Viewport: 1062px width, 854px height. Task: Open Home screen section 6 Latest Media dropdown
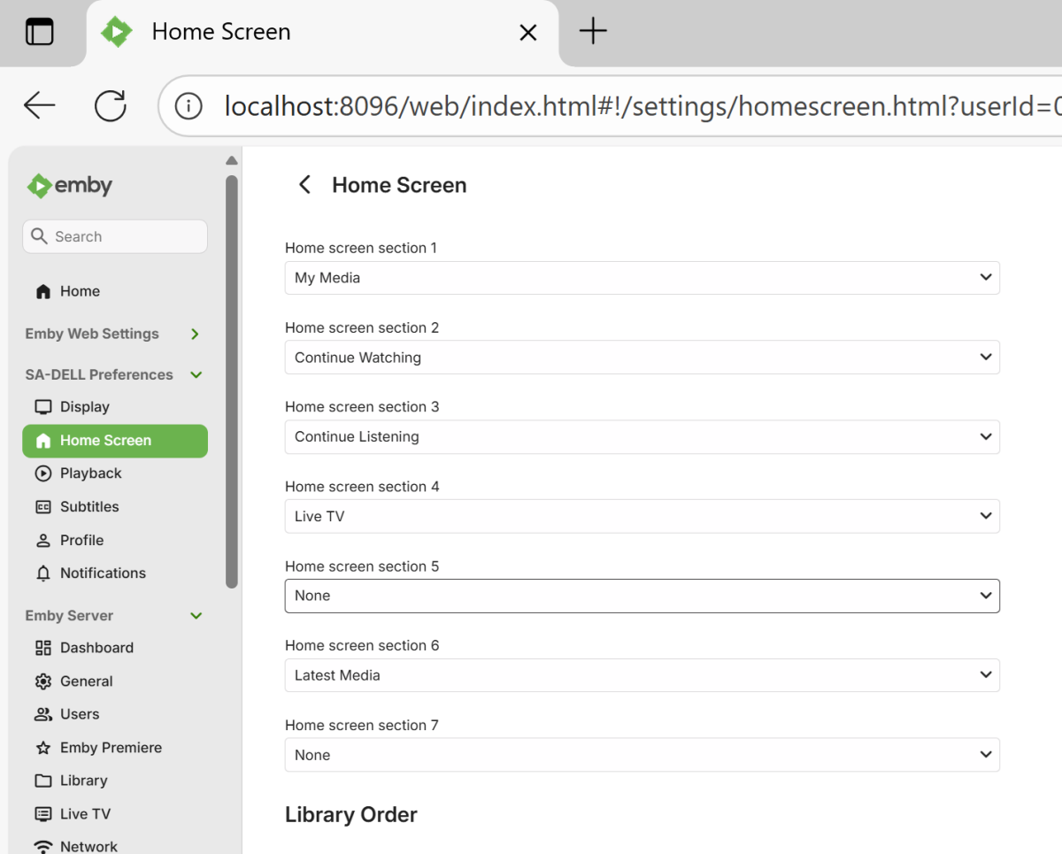coord(642,675)
